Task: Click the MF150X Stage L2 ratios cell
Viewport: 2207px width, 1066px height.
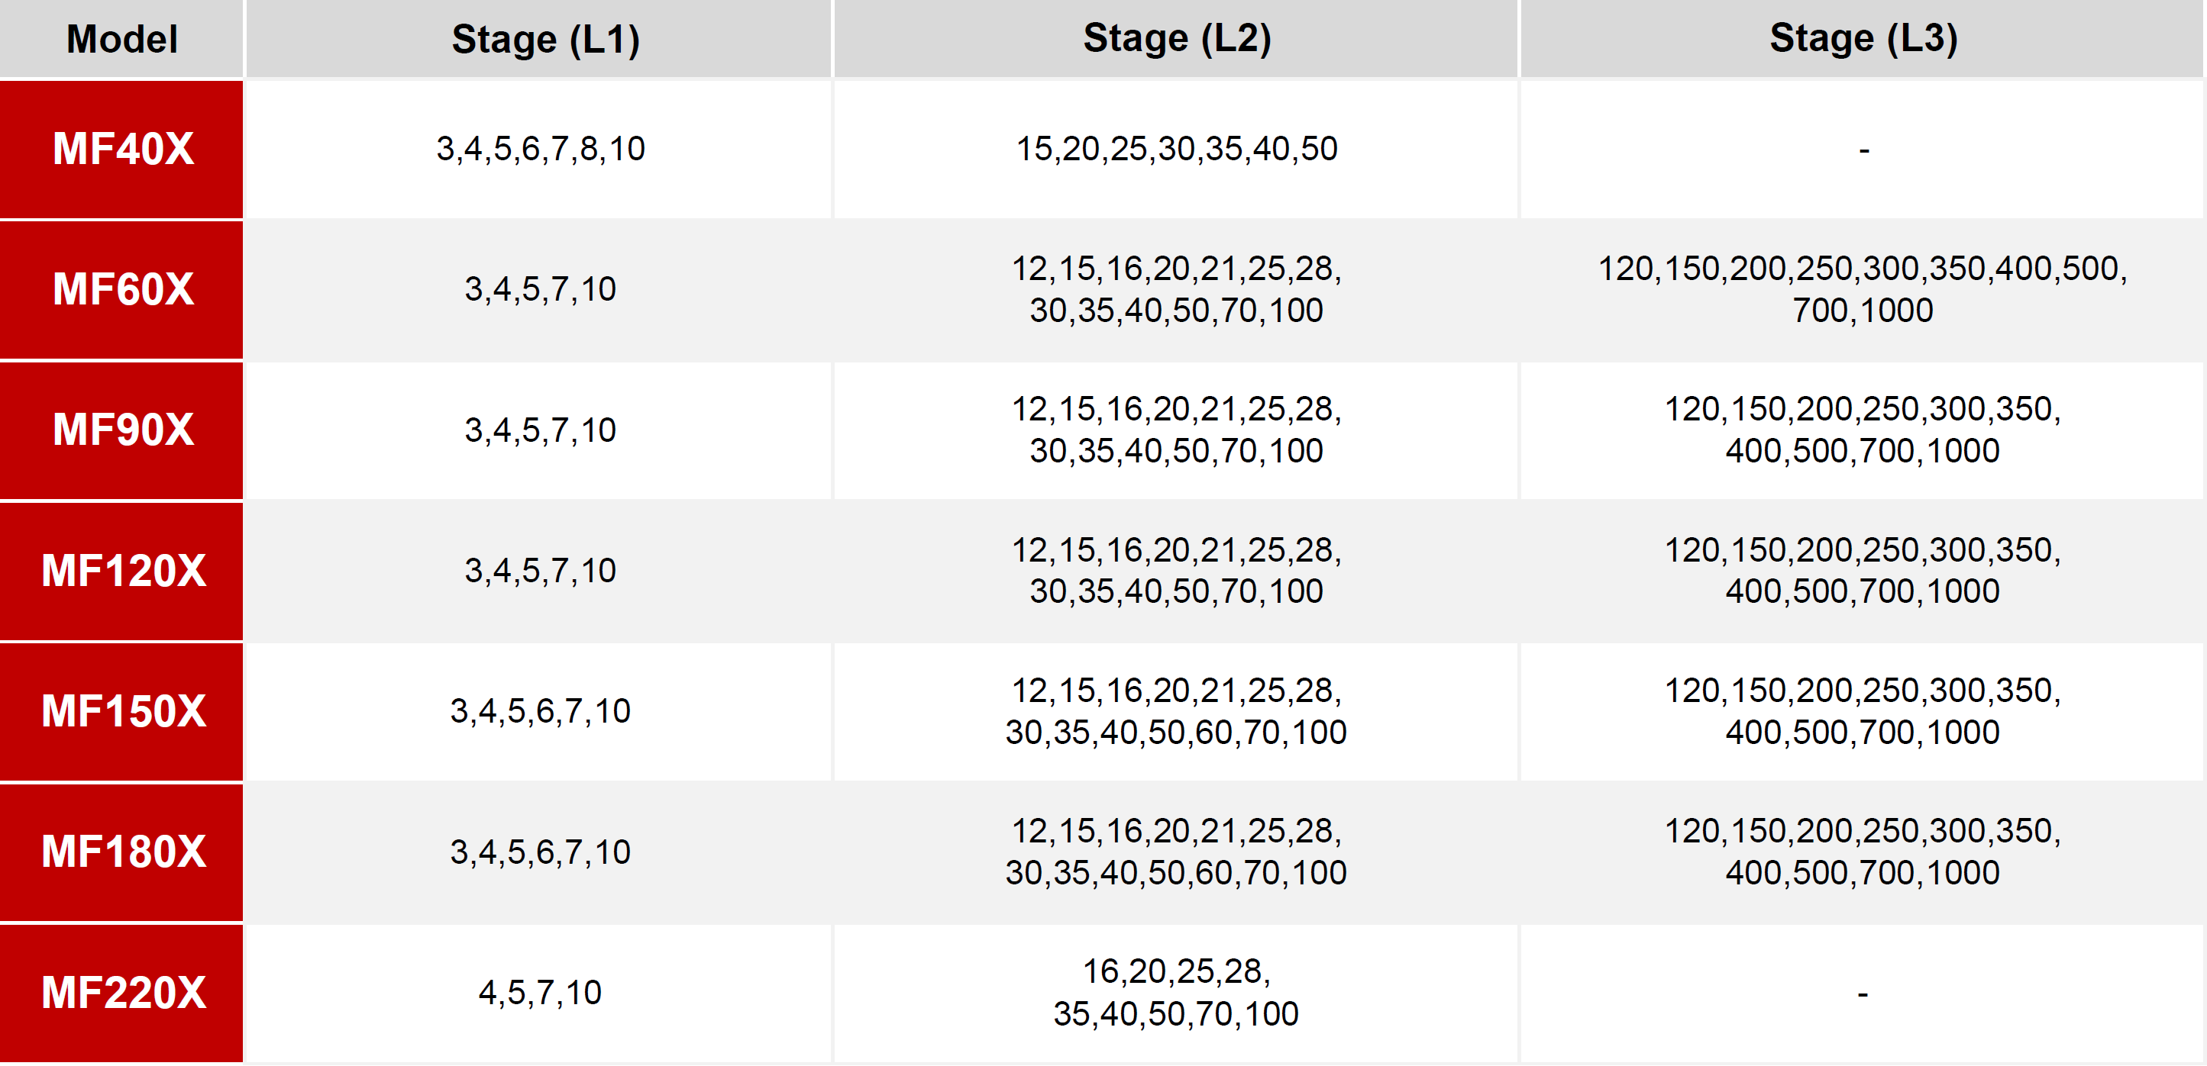Action: pos(1175,711)
